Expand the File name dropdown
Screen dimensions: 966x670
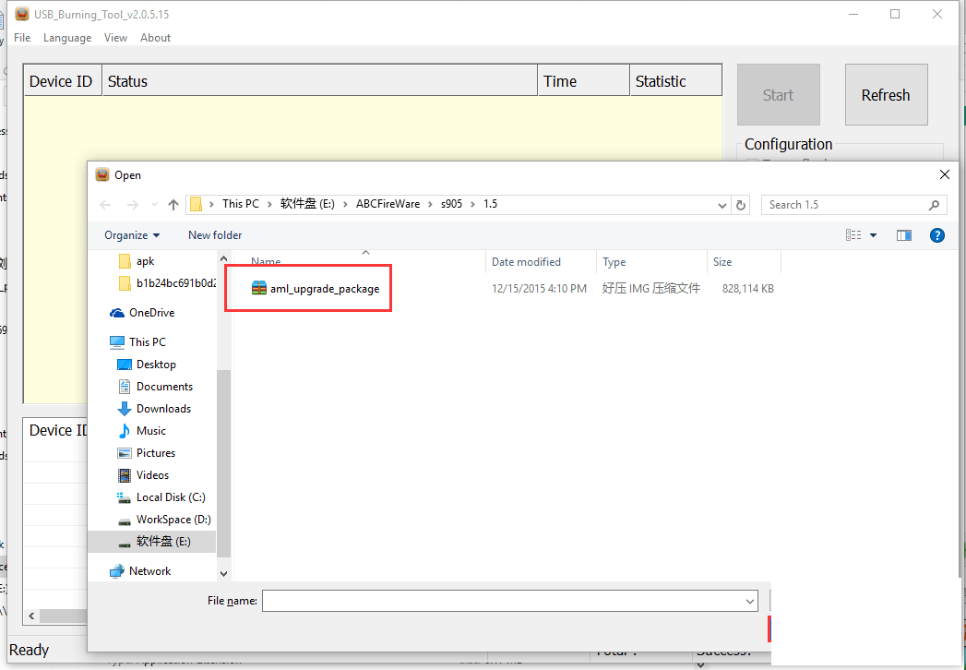[x=750, y=601]
